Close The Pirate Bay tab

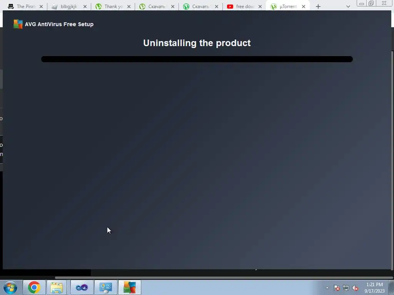[41, 7]
